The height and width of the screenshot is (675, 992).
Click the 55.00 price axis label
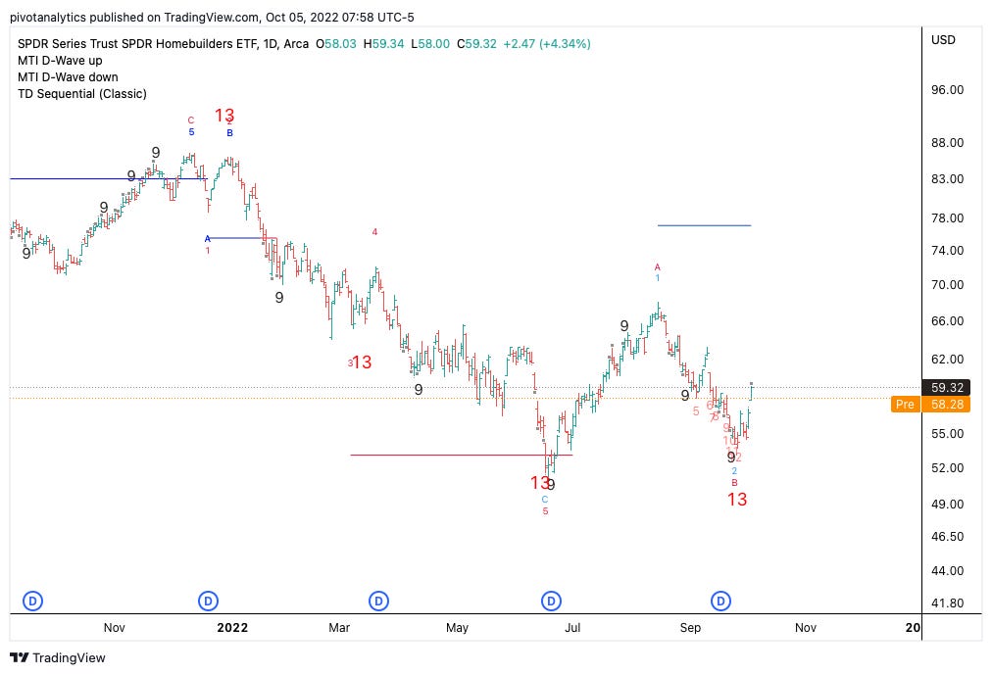point(947,434)
